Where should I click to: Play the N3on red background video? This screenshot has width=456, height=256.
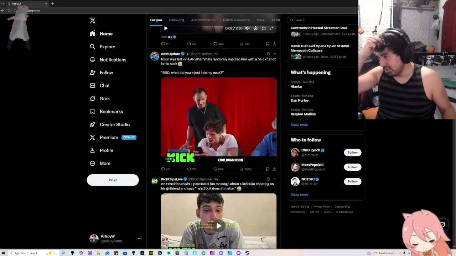(x=219, y=121)
